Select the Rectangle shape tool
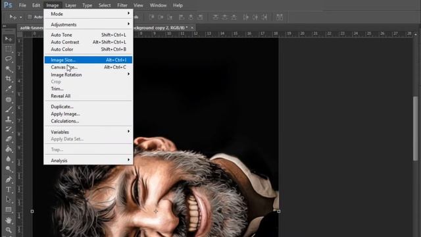This screenshot has height=237, width=421. pyautogui.click(x=9, y=209)
